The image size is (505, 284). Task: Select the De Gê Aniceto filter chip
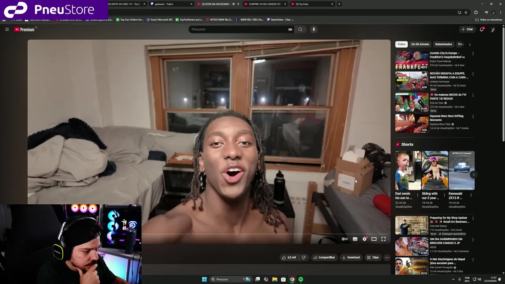click(420, 44)
